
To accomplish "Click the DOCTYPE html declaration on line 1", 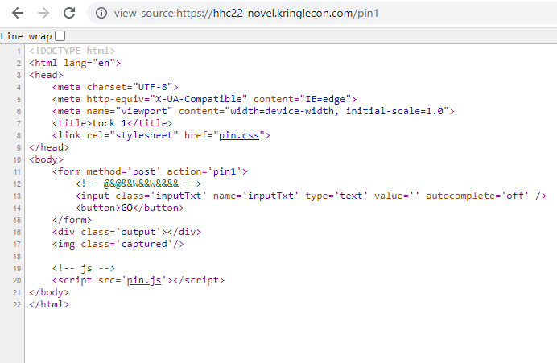I will click(x=72, y=51).
